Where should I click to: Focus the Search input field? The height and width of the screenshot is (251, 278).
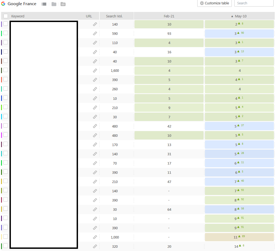click(254, 3)
